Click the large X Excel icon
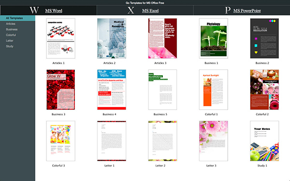Image resolution: width=290 pixels, height=181 pixels. pyautogui.click(x=131, y=10)
